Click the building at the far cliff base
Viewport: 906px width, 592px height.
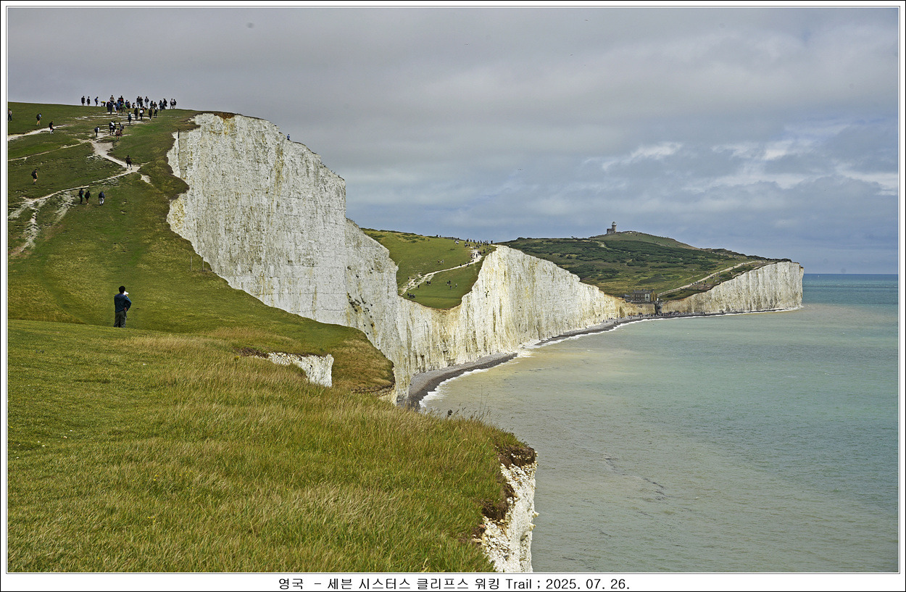click(639, 296)
